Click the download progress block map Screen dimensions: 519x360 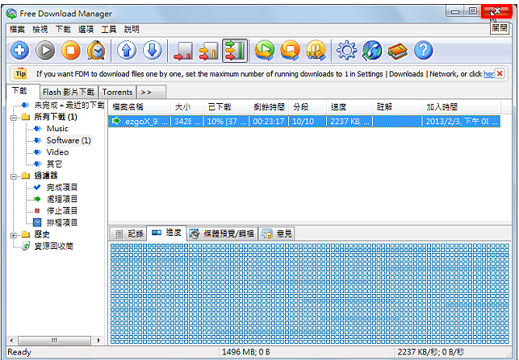tap(310, 294)
